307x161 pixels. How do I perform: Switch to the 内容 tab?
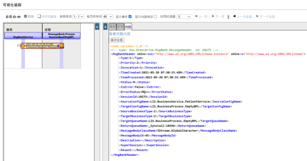click(x=128, y=27)
